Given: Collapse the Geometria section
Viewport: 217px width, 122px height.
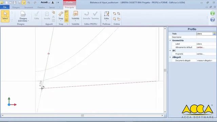Looking at the screenshot, I should [x=170, y=40].
